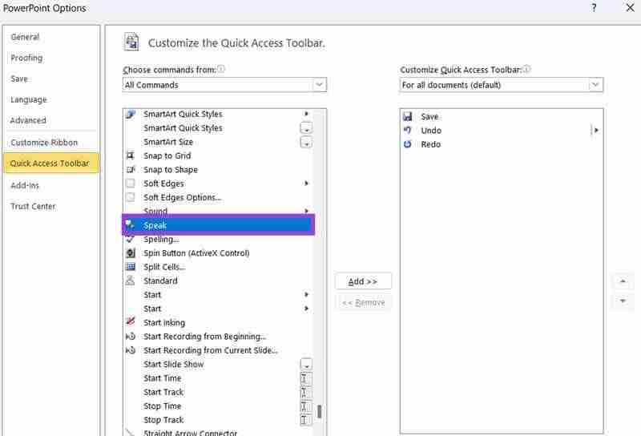Select the Undo icon in toolbar list
The height and width of the screenshot is (436, 641).
(408, 130)
